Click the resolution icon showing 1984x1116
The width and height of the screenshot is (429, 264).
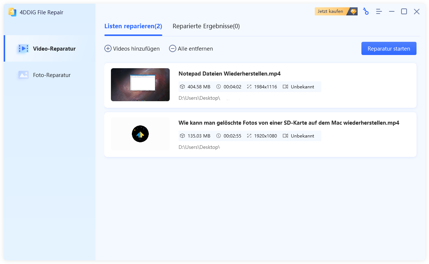(x=250, y=87)
